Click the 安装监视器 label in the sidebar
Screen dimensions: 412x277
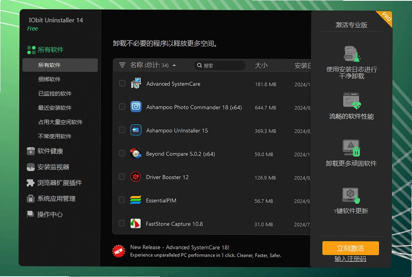53,167
